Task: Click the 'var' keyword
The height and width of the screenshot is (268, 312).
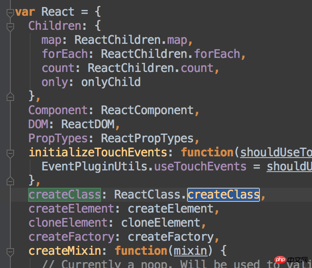Action: 25,12
